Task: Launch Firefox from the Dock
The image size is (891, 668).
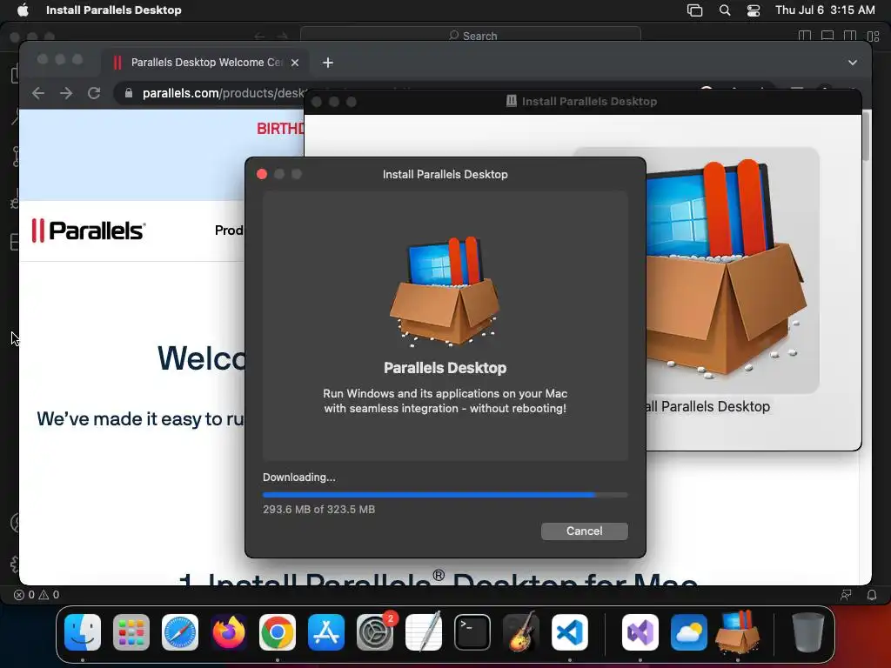Action: (229, 632)
